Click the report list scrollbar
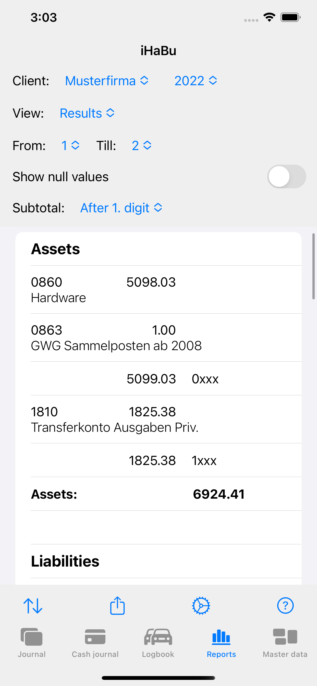Viewport: 317px width, 686px height. pyautogui.click(x=313, y=266)
